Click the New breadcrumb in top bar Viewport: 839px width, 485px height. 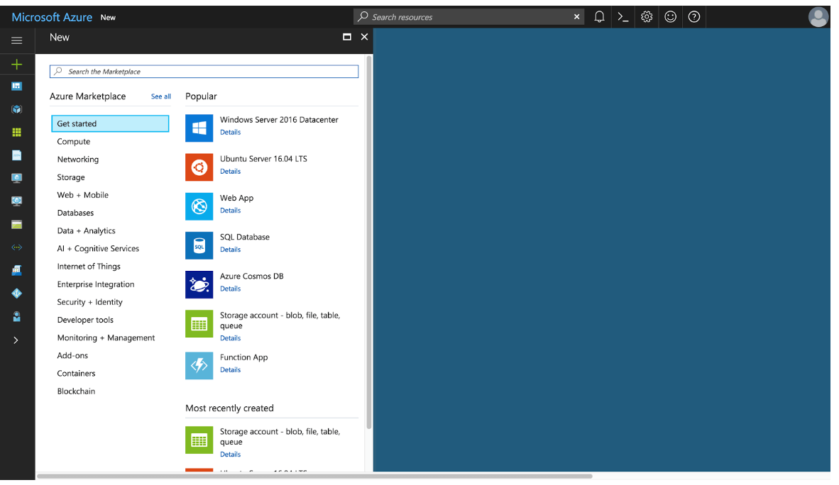[x=108, y=17]
